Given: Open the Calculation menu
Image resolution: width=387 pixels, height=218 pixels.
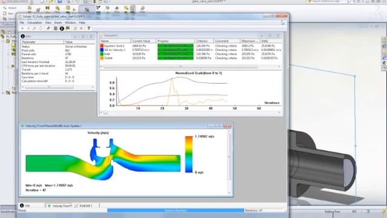Looking at the screenshot, I should (34, 22).
